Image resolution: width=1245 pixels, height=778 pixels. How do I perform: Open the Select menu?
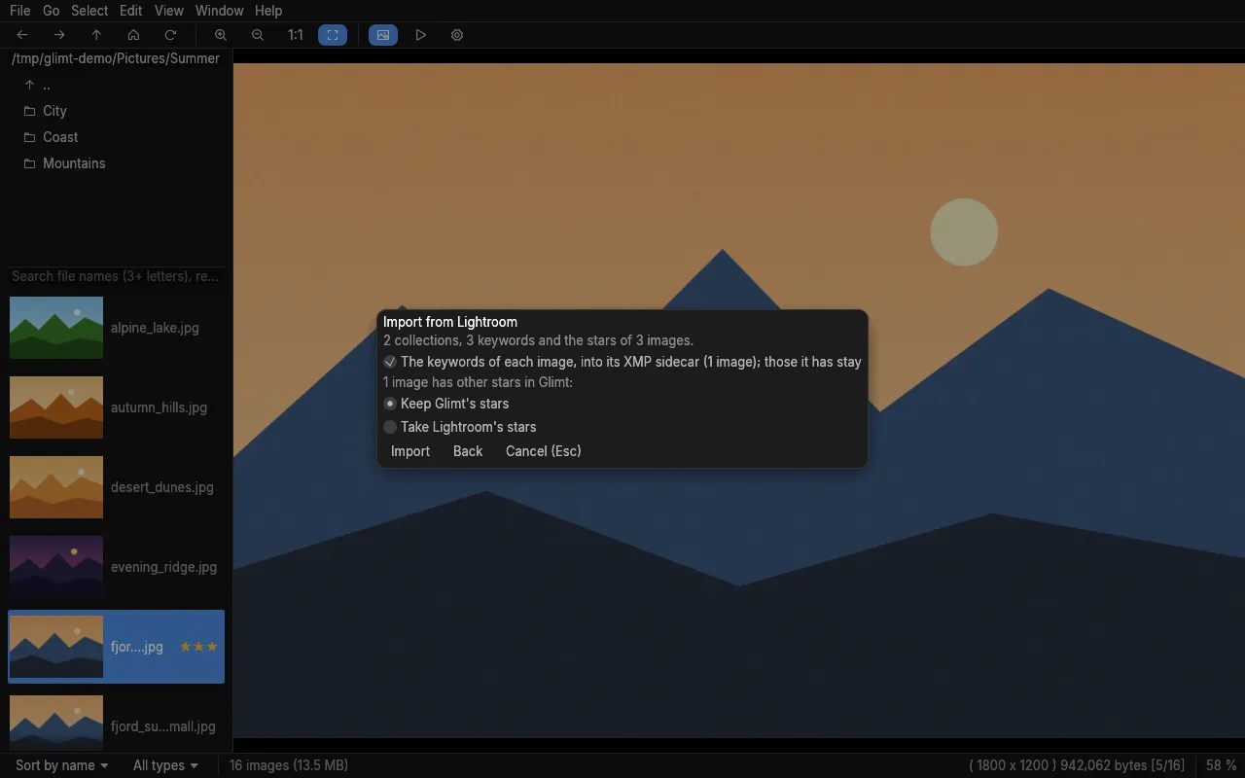89,11
